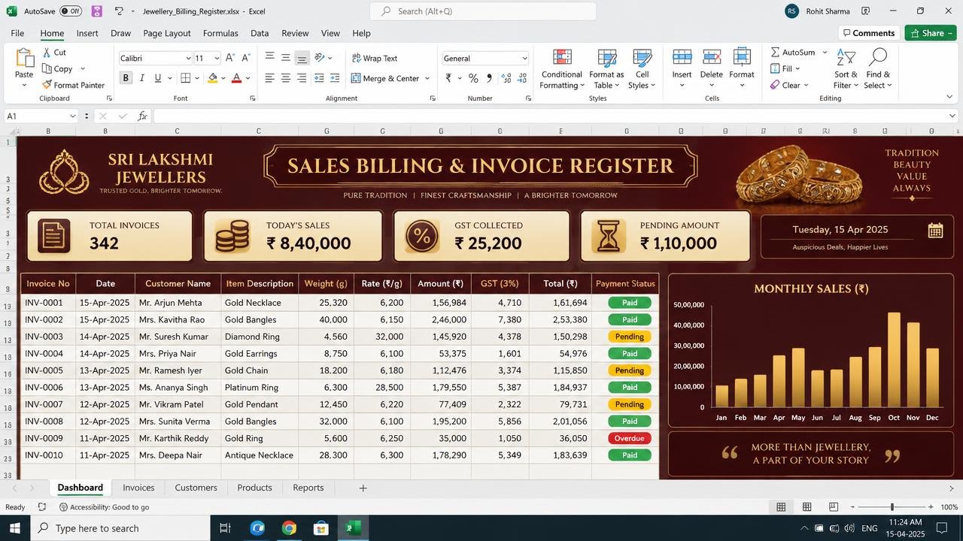Click the Decrease Font Size icon
Screen dimensions: 963x541
coord(247,58)
